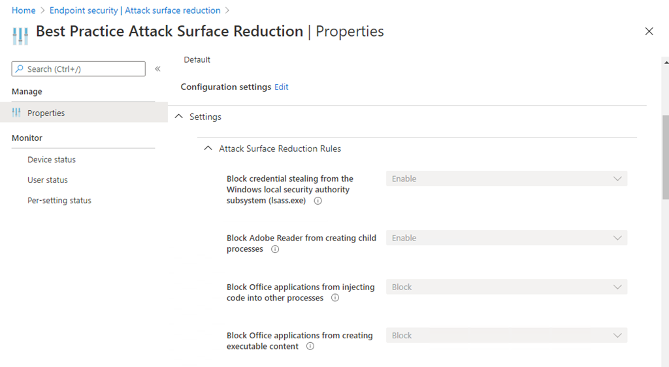Go to Home breadcrumb link
Viewport: 669px width, 367px height.
pyautogui.click(x=24, y=10)
